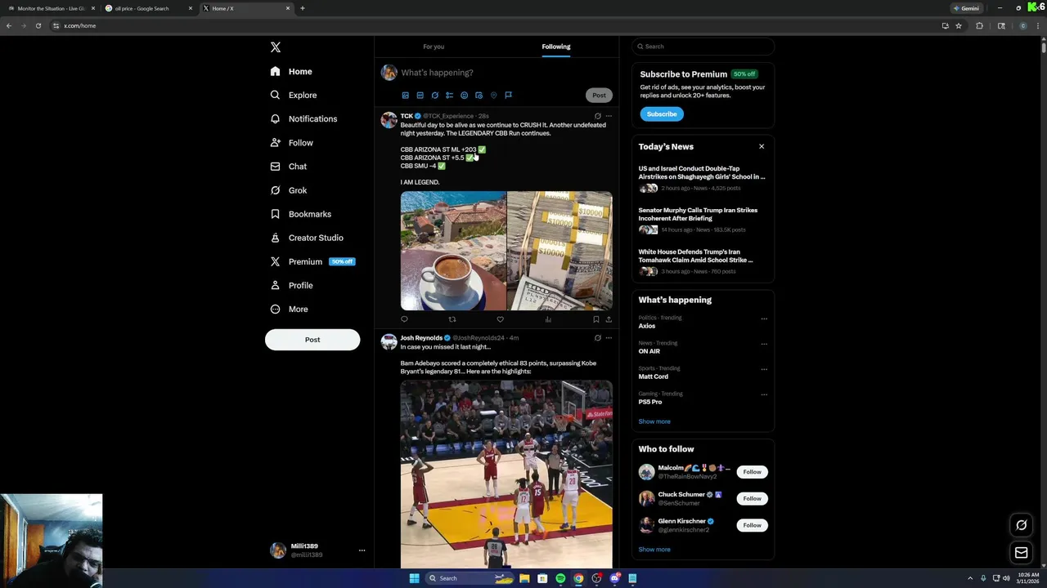Screen dimensions: 1047x588
Task: Open Premium in the sidebar
Action: [312, 261]
